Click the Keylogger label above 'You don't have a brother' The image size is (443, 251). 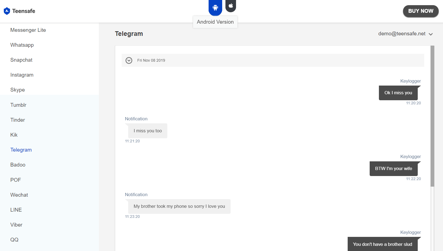coord(410,233)
